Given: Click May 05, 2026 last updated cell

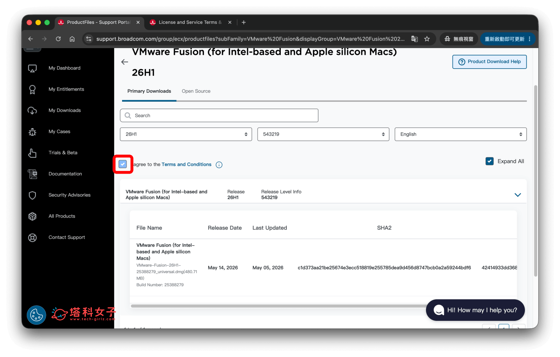Looking at the screenshot, I should (x=268, y=268).
